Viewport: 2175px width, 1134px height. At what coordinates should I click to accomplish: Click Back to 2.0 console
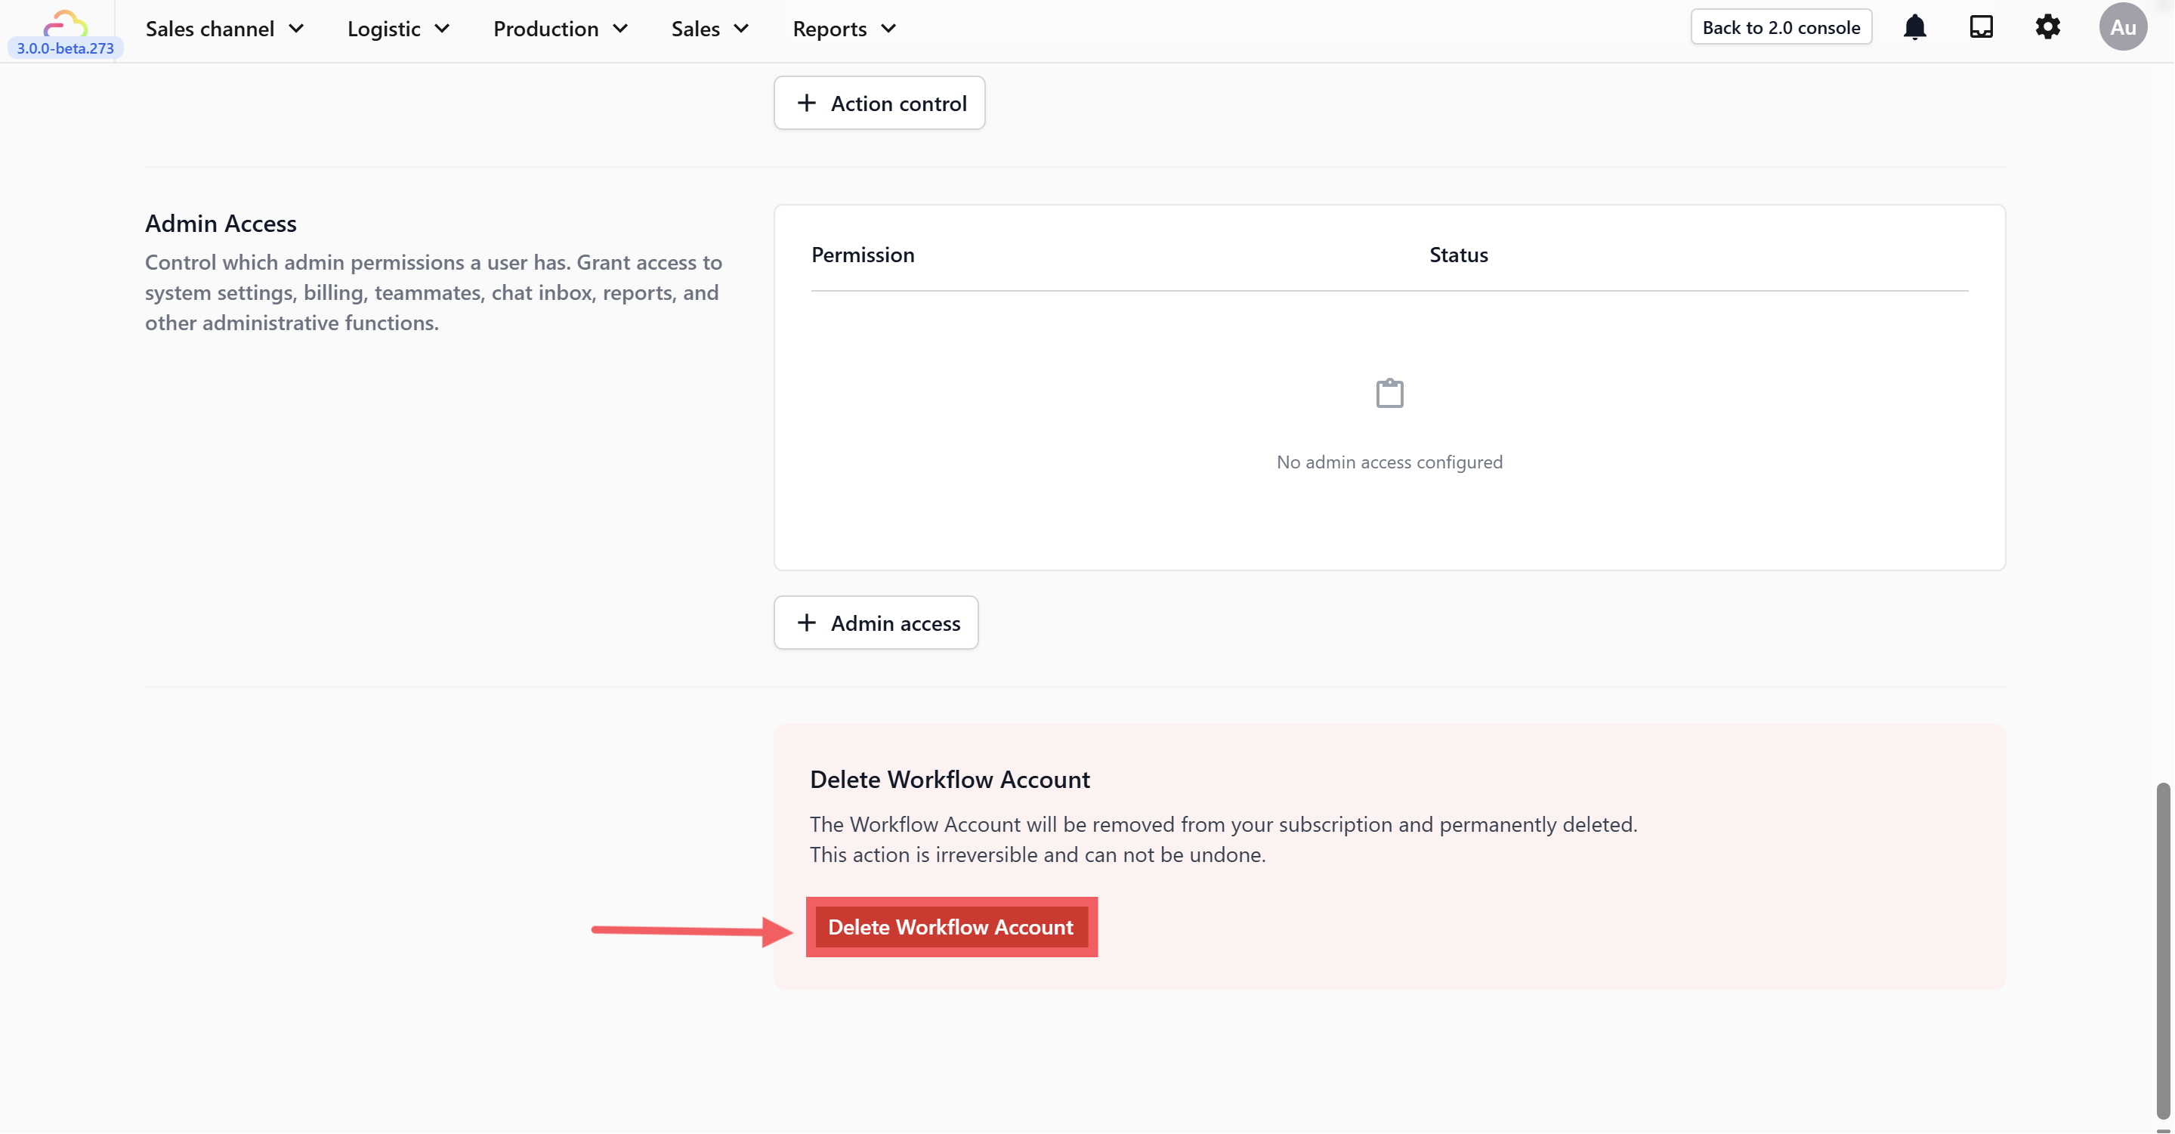click(x=1781, y=27)
